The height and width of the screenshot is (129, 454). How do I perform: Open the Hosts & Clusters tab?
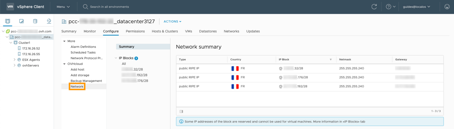[165, 31]
